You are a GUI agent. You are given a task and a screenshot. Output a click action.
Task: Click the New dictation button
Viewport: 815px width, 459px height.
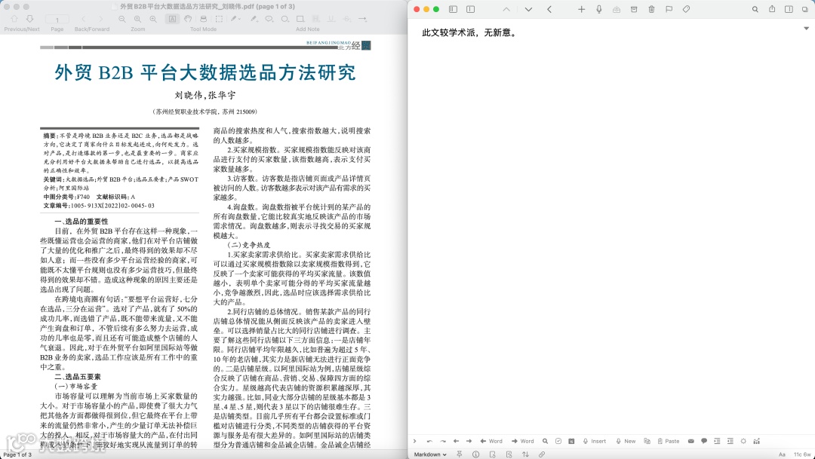click(626, 442)
